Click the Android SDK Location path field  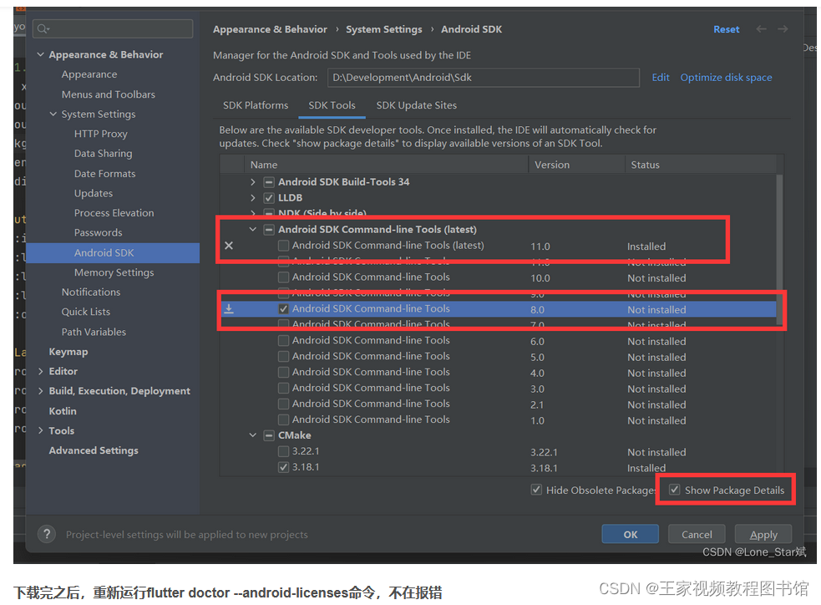point(484,77)
